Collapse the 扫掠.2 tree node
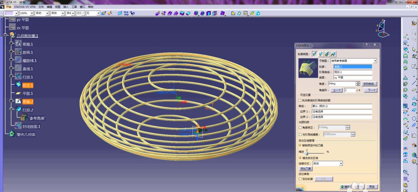 point(11,109)
